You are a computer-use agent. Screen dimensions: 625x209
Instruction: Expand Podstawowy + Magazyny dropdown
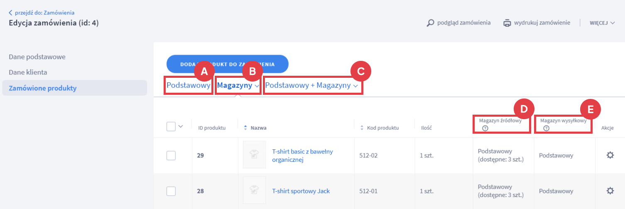(311, 86)
